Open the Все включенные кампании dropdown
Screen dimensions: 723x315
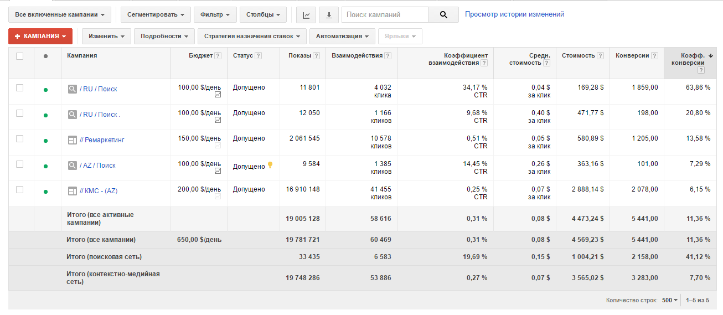tap(60, 15)
